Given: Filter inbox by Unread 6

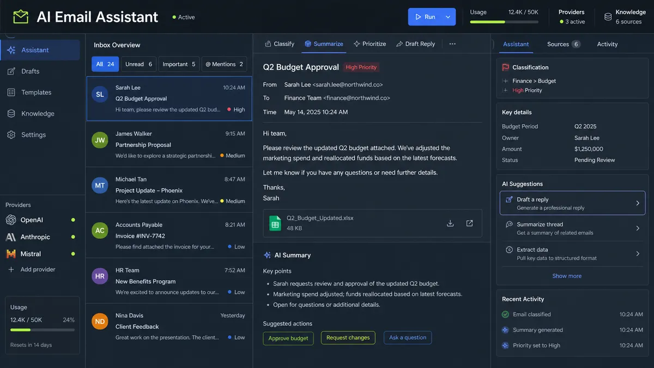Looking at the screenshot, I should [x=139, y=64].
